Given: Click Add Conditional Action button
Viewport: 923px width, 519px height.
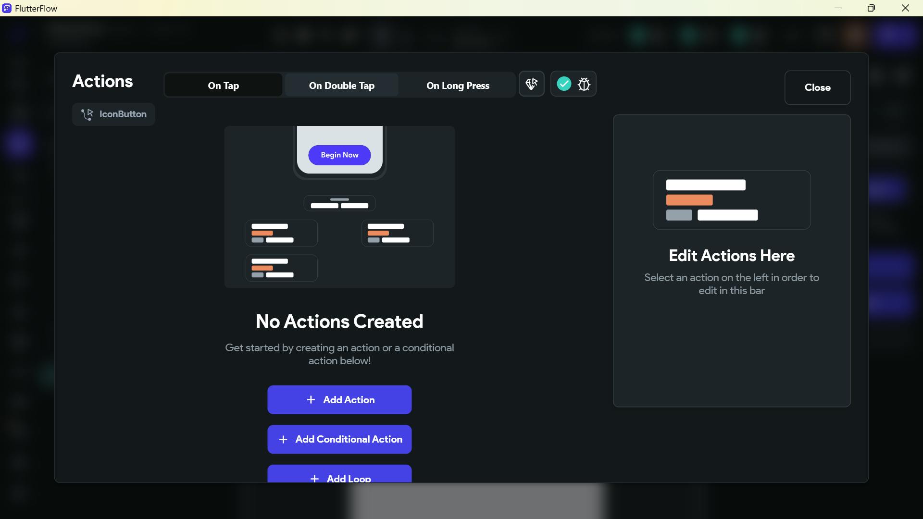Looking at the screenshot, I should 339,439.
